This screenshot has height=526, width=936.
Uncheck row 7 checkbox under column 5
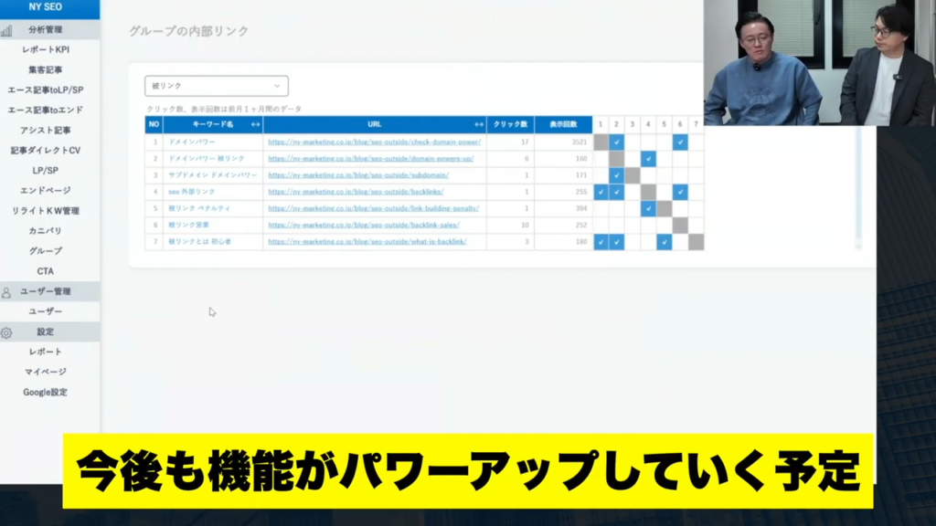pos(665,242)
